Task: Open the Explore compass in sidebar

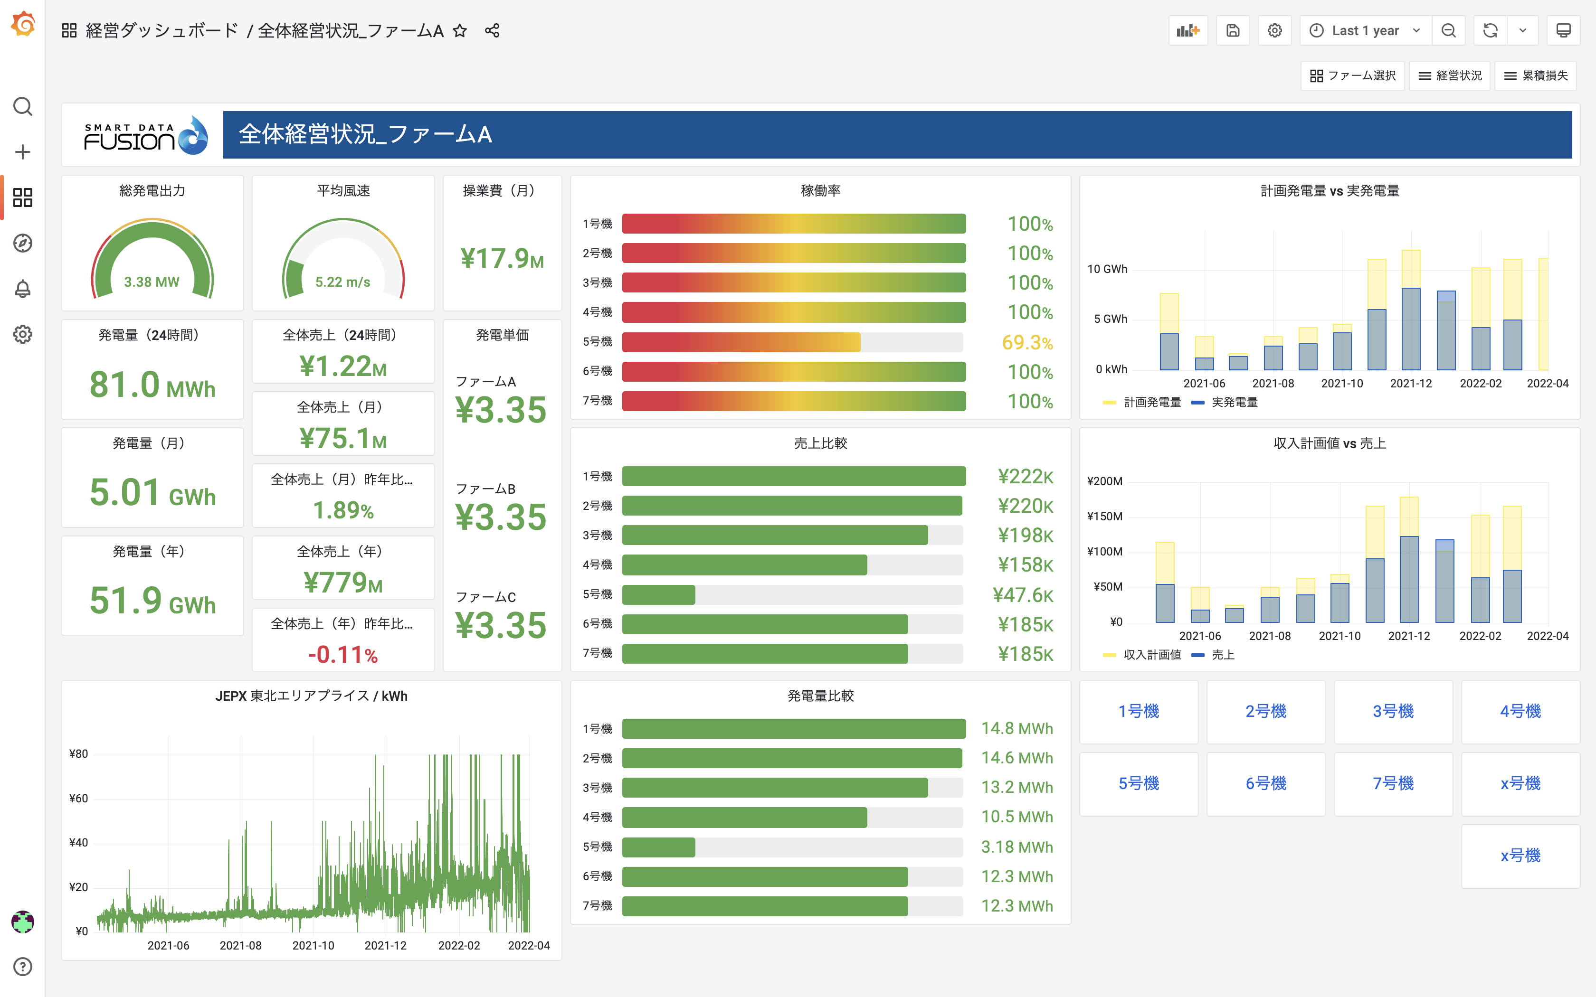Action: tap(22, 243)
